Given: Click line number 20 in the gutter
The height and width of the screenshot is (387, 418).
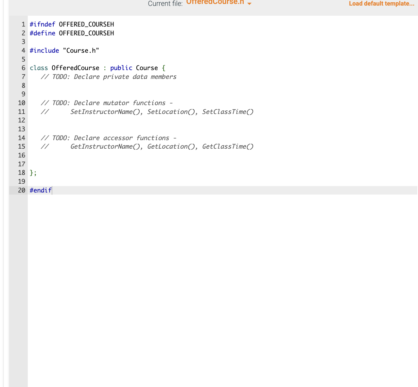Looking at the screenshot, I should (x=22, y=190).
